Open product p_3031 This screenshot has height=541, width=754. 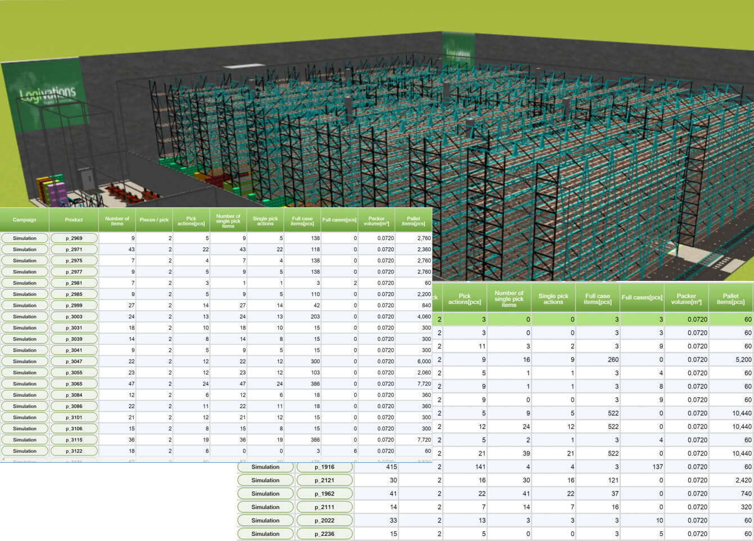pos(74,328)
